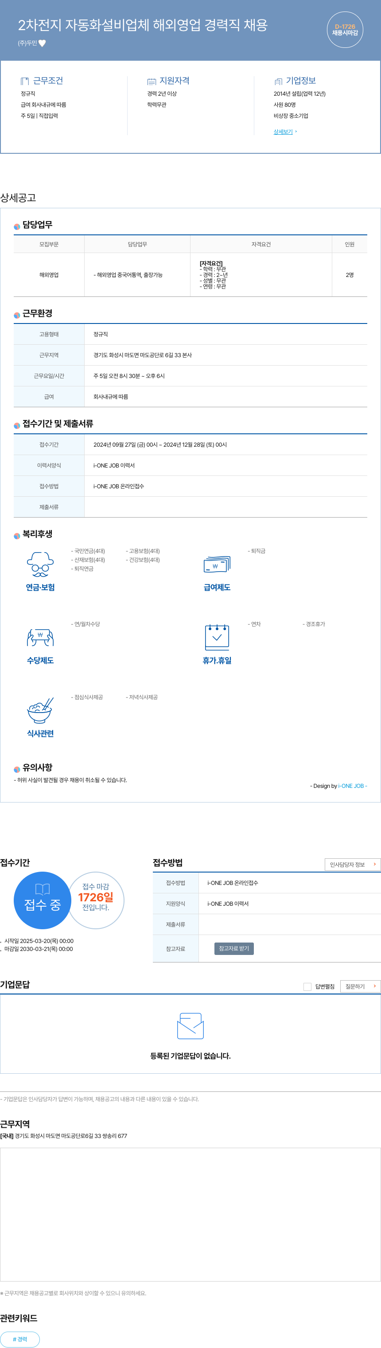Click the 접수기간 및 제출서류 bullet icon
The width and height of the screenshot is (381, 1348).
tap(17, 425)
